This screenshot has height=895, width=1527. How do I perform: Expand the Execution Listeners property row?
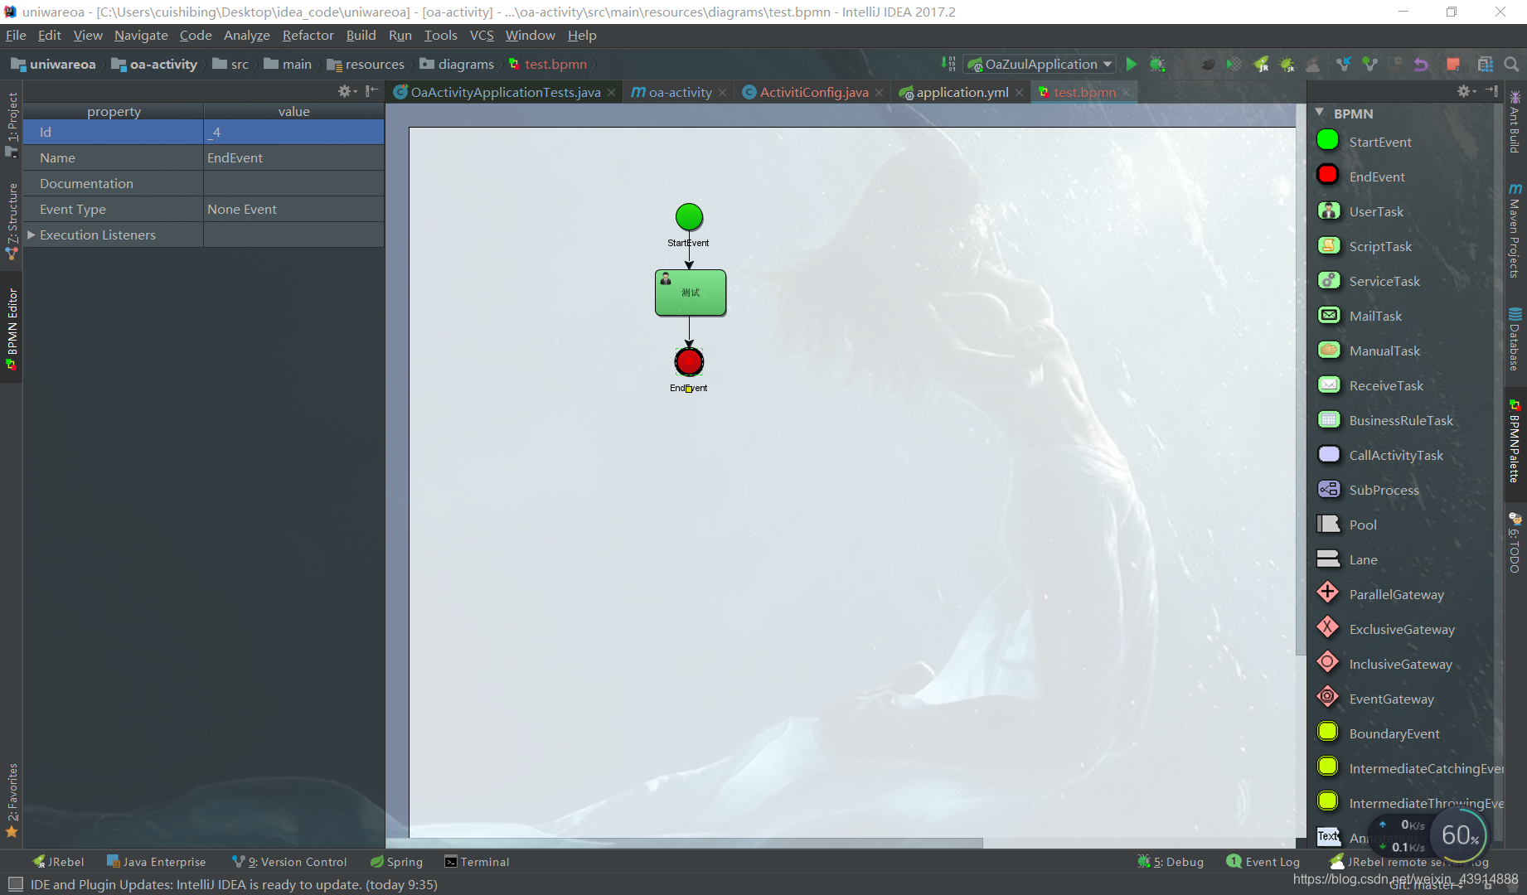tap(32, 235)
